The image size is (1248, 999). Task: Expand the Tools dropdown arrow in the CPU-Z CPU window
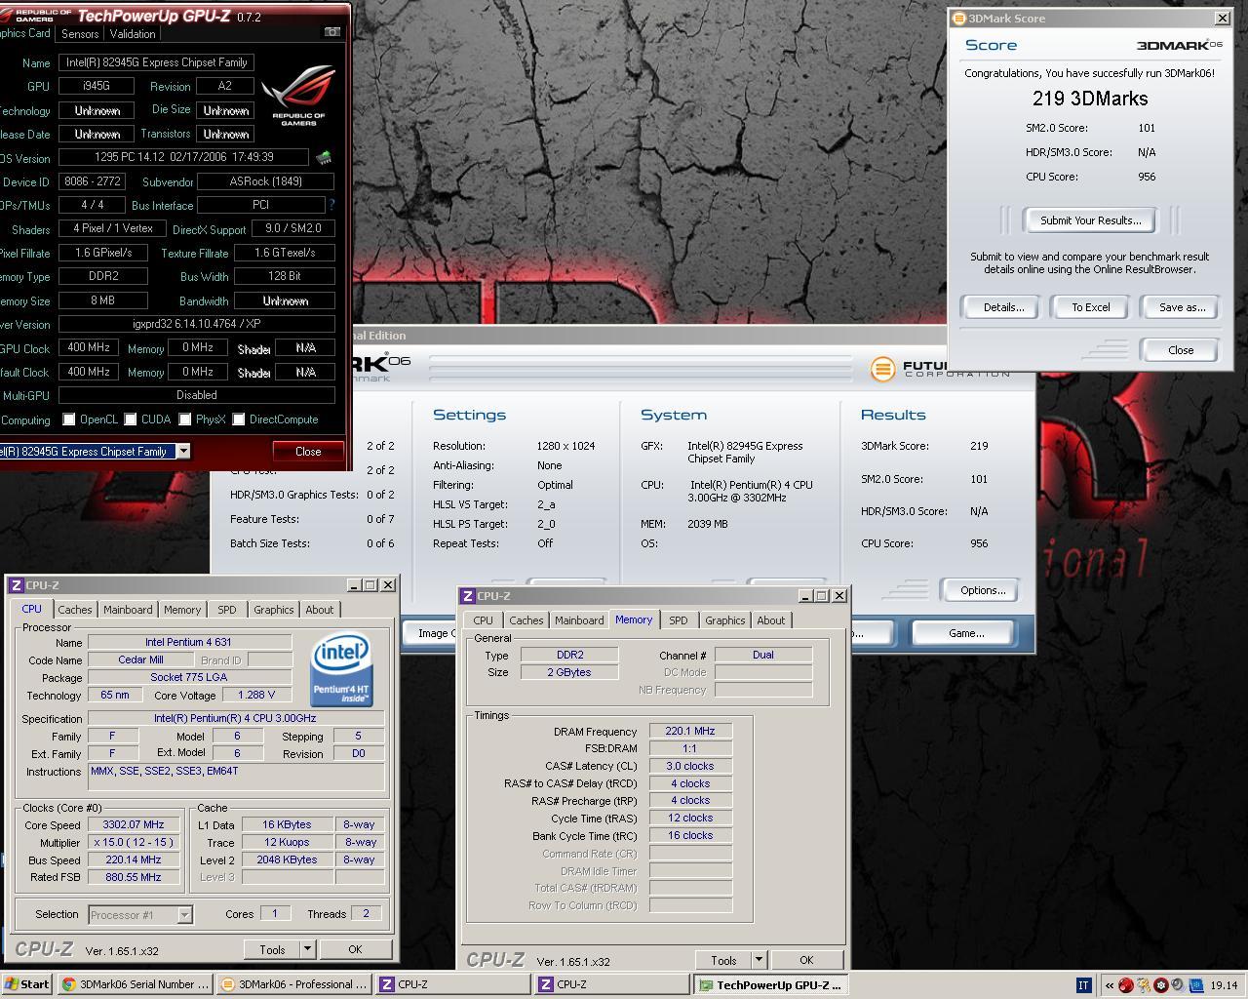click(x=307, y=949)
